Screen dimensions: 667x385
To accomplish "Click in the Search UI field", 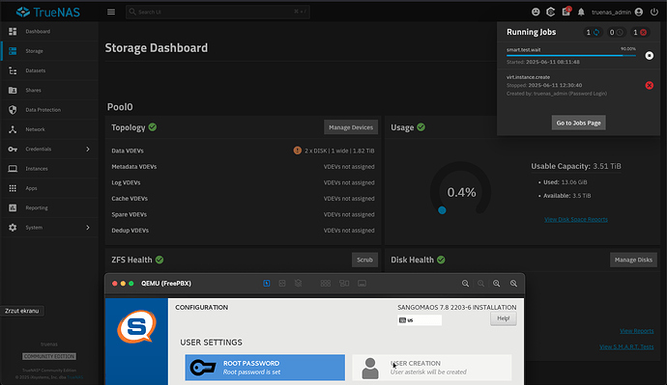I will click(x=217, y=12).
